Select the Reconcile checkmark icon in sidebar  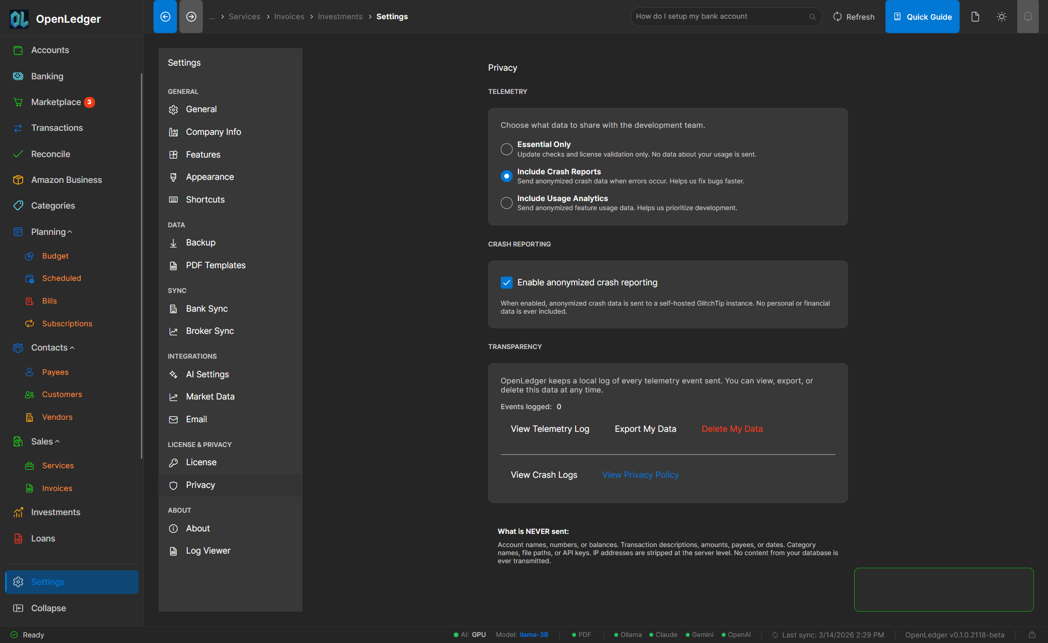pyautogui.click(x=18, y=154)
